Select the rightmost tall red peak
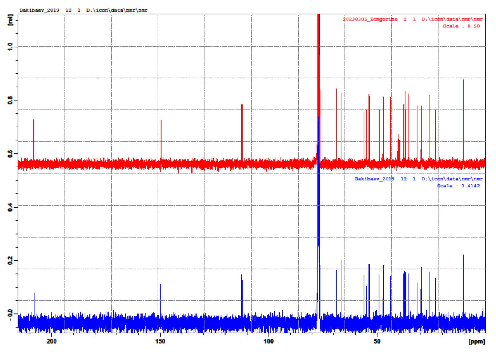 [x=463, y=118]
